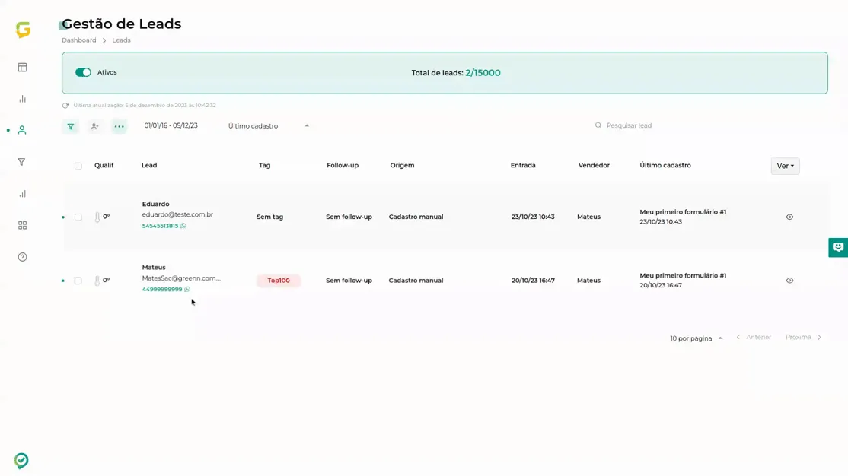Click the Lead column header
This screenshot has height=476, width=848.
pyautogui.click(x=149, y=165)
